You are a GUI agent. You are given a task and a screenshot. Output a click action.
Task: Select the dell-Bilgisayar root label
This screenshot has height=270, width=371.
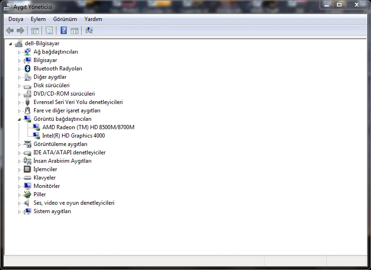[x=42, y=43]
